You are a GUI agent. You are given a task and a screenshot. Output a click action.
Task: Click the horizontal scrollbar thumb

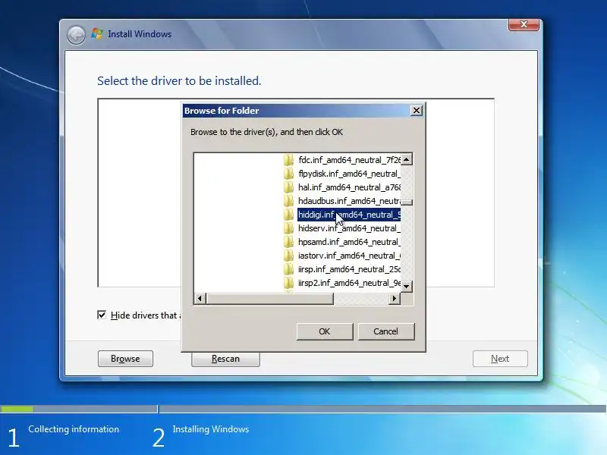pyautogui.click(x=269, y=298)
